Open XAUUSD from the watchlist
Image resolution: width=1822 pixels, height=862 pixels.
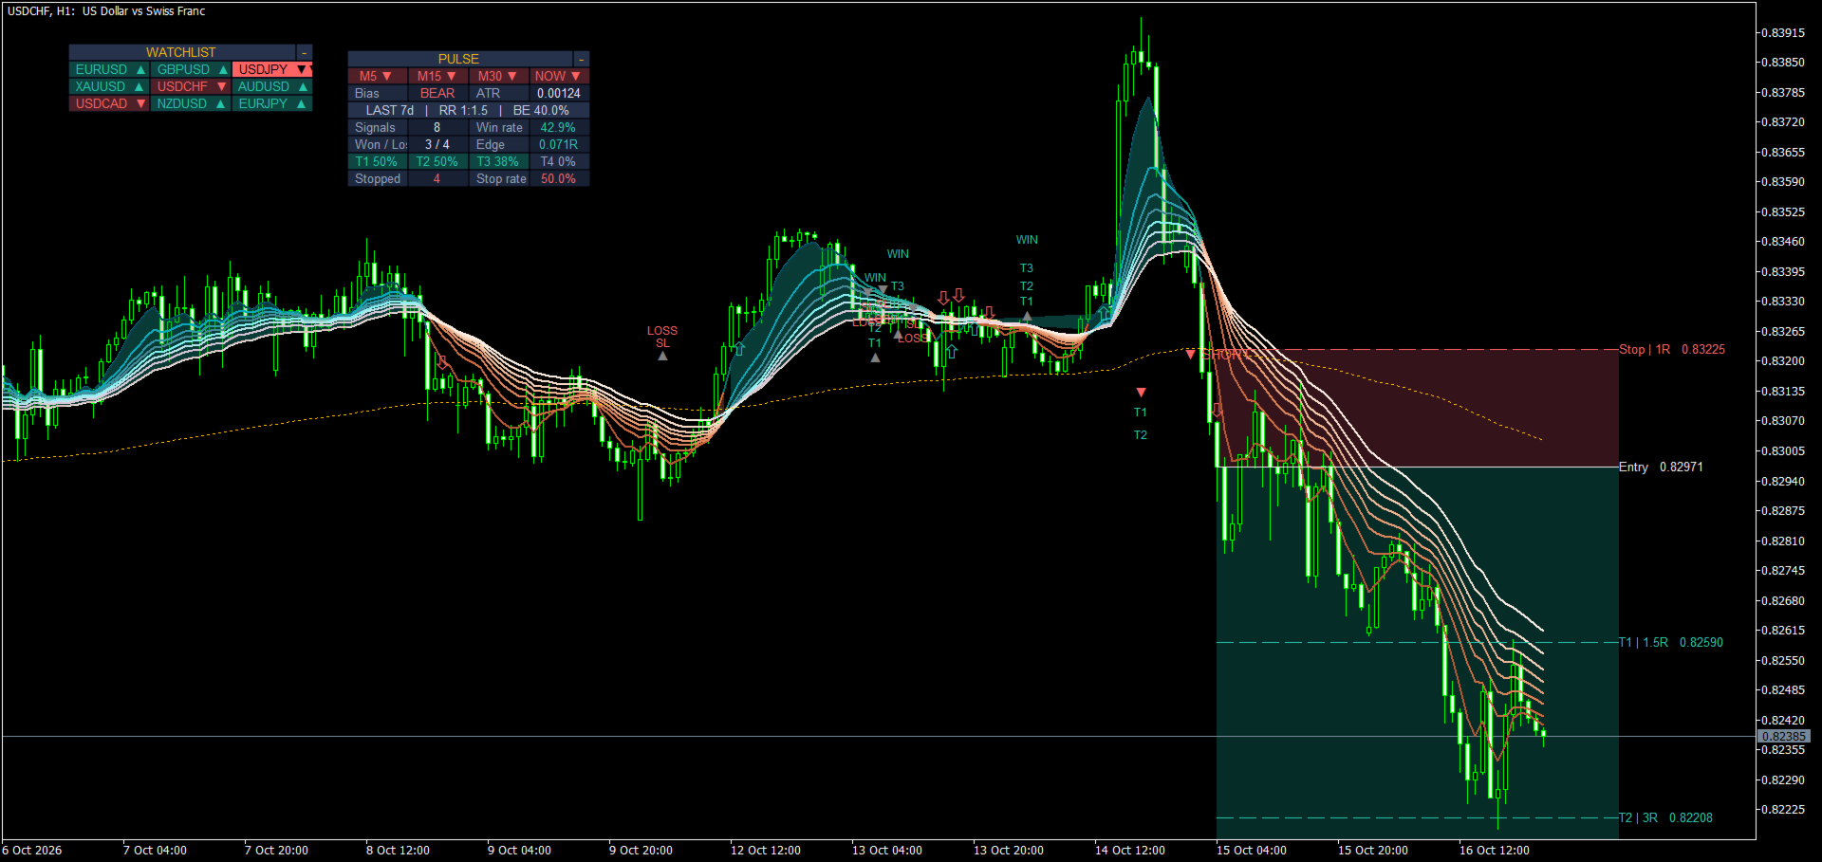coord(109,86)
